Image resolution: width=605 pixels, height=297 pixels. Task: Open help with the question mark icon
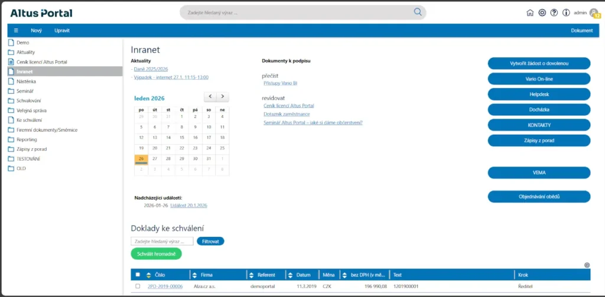coord(554,13)
